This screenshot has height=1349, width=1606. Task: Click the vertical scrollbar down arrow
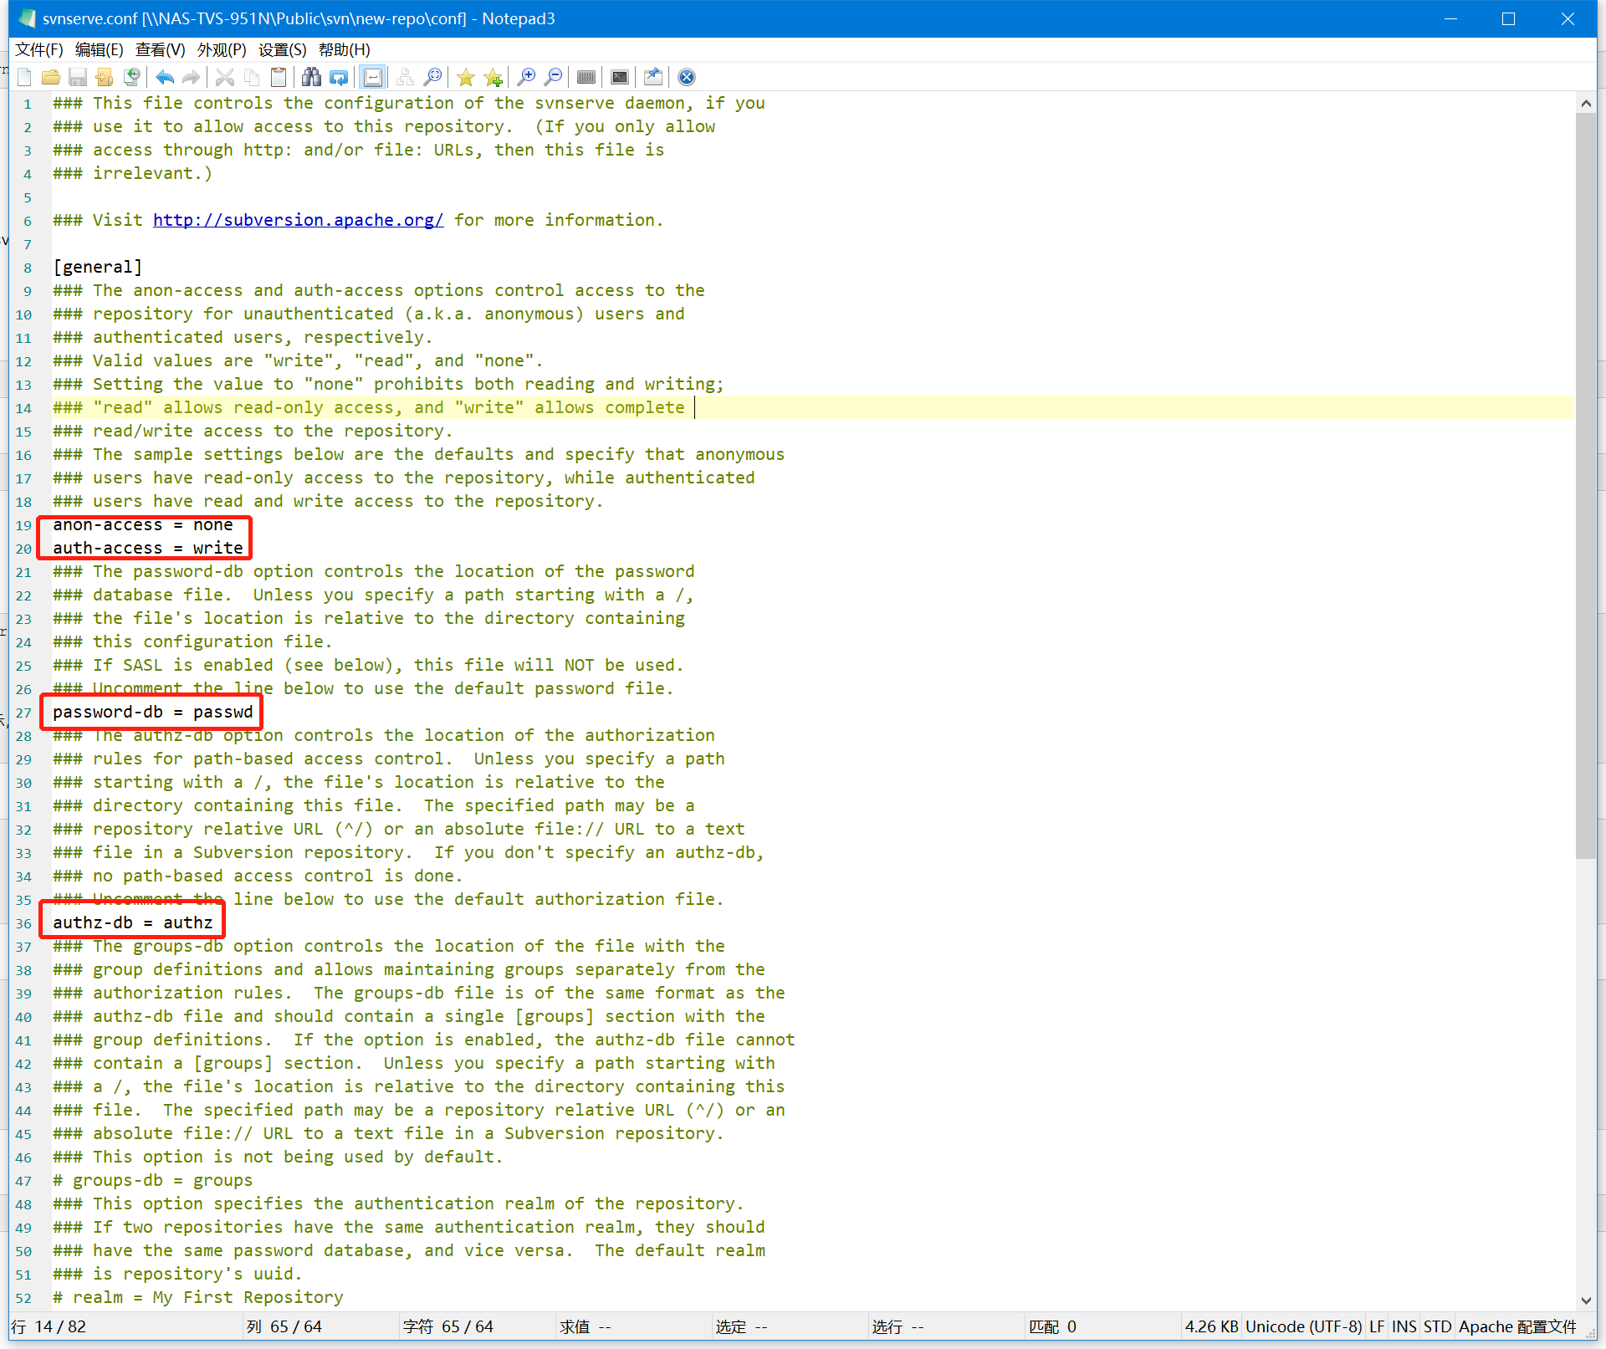(1585, 1300)
